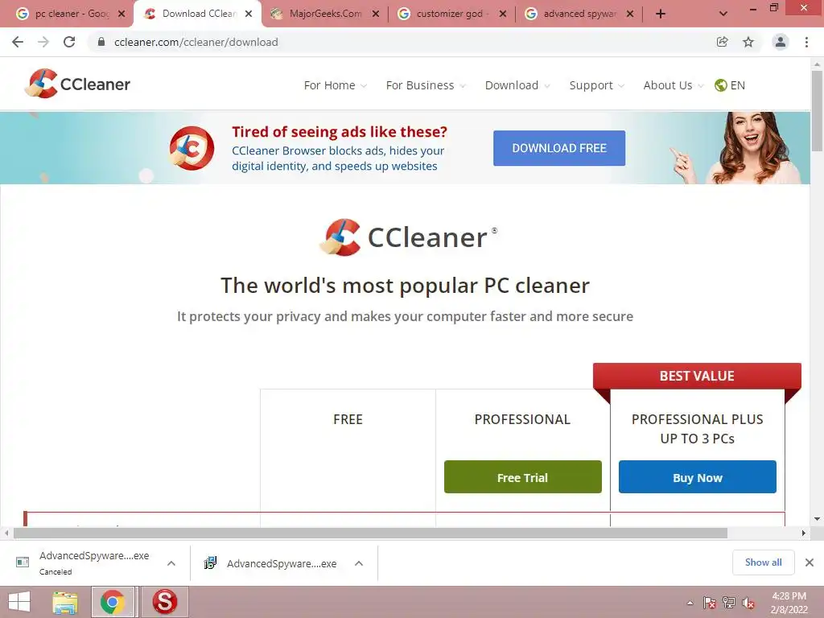Open the red S app in taskbar
The width and height of the screenshot is (824, 618).
(x=164, y=602)
